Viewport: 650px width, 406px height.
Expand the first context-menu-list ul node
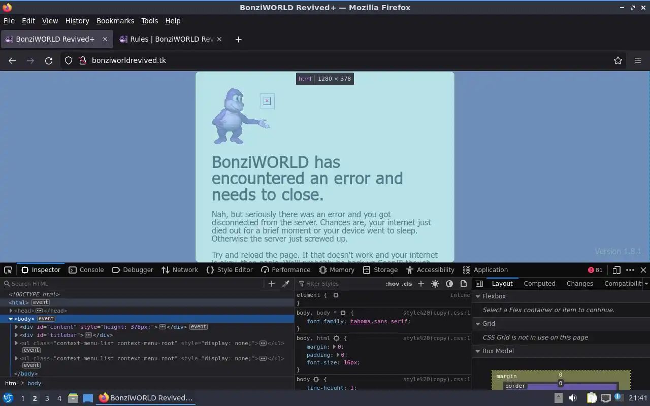pyautogui.click(x=16, y=343)
